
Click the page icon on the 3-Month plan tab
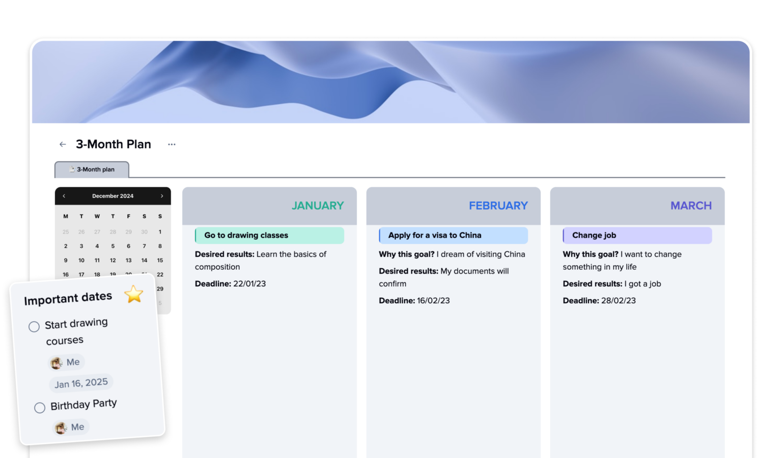[x=72, y=169]
